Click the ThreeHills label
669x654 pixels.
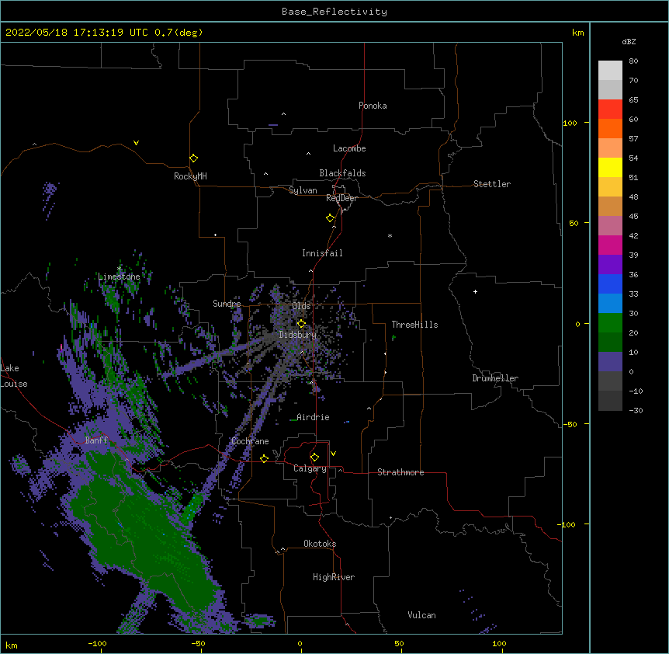[x=414, y=325]
